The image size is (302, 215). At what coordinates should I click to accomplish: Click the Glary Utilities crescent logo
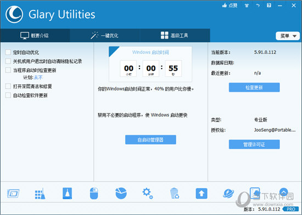(x=14, y=14)
